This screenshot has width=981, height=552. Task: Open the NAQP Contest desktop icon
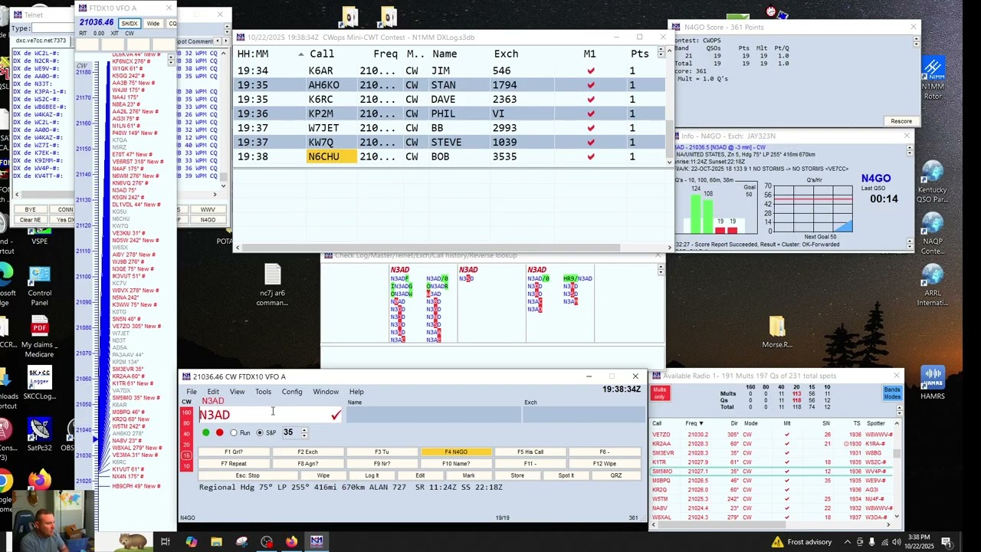point(933,233)
